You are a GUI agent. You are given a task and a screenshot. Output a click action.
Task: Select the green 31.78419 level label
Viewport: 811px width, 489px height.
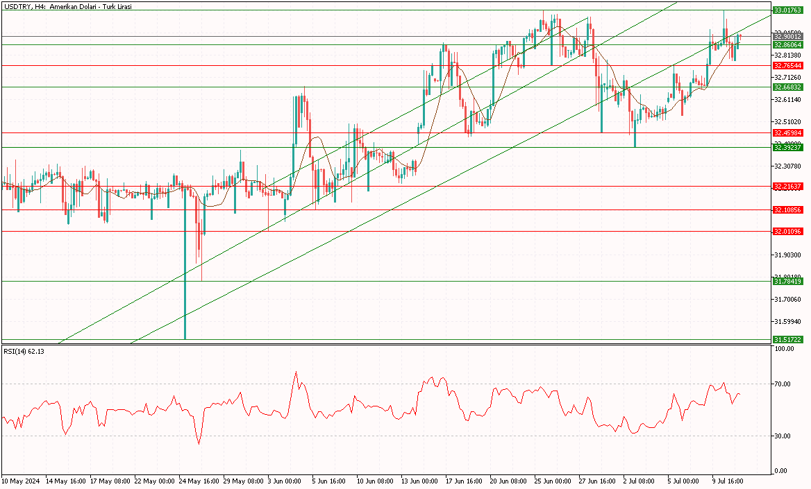(x=787, y=281)
